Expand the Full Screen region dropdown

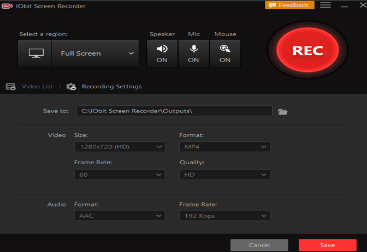click(95, 53)
